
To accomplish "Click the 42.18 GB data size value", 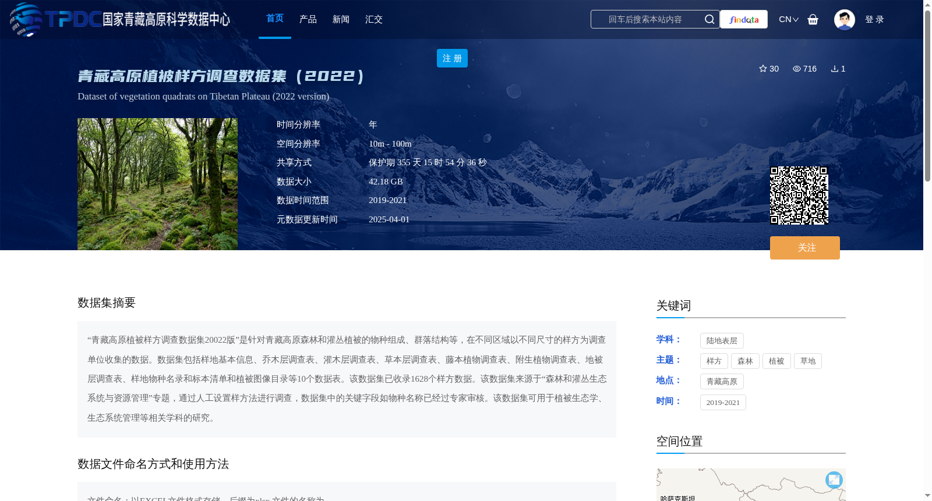I will tap(386, 182).
